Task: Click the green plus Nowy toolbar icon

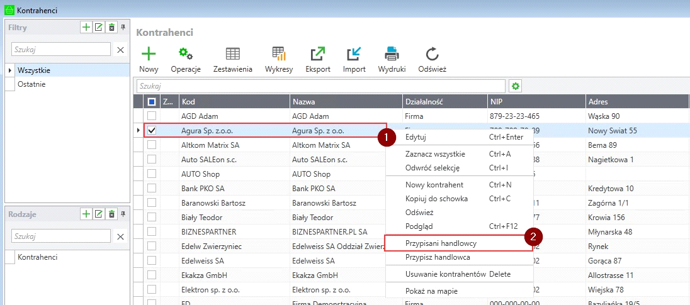Action: 149,55
